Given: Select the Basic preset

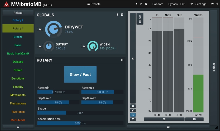Looking at the screenshot, I should tap(18, 45).
